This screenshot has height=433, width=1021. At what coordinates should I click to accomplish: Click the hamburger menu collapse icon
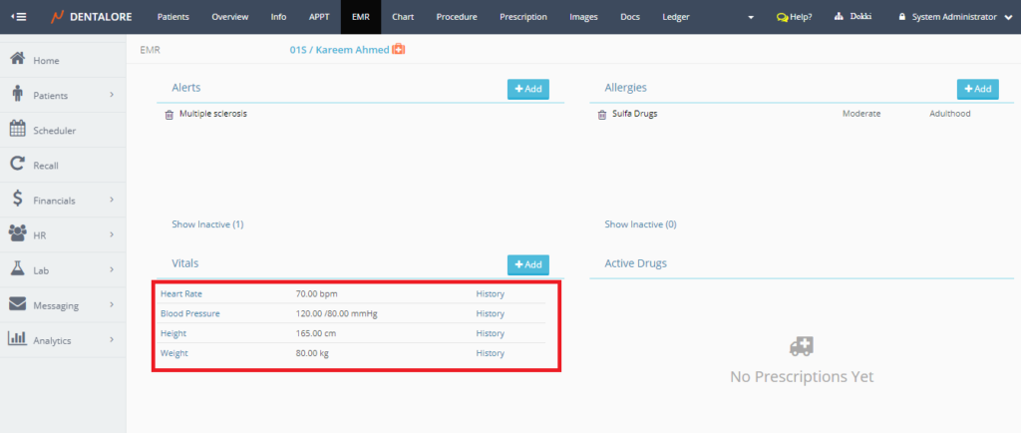pos(19,17)
